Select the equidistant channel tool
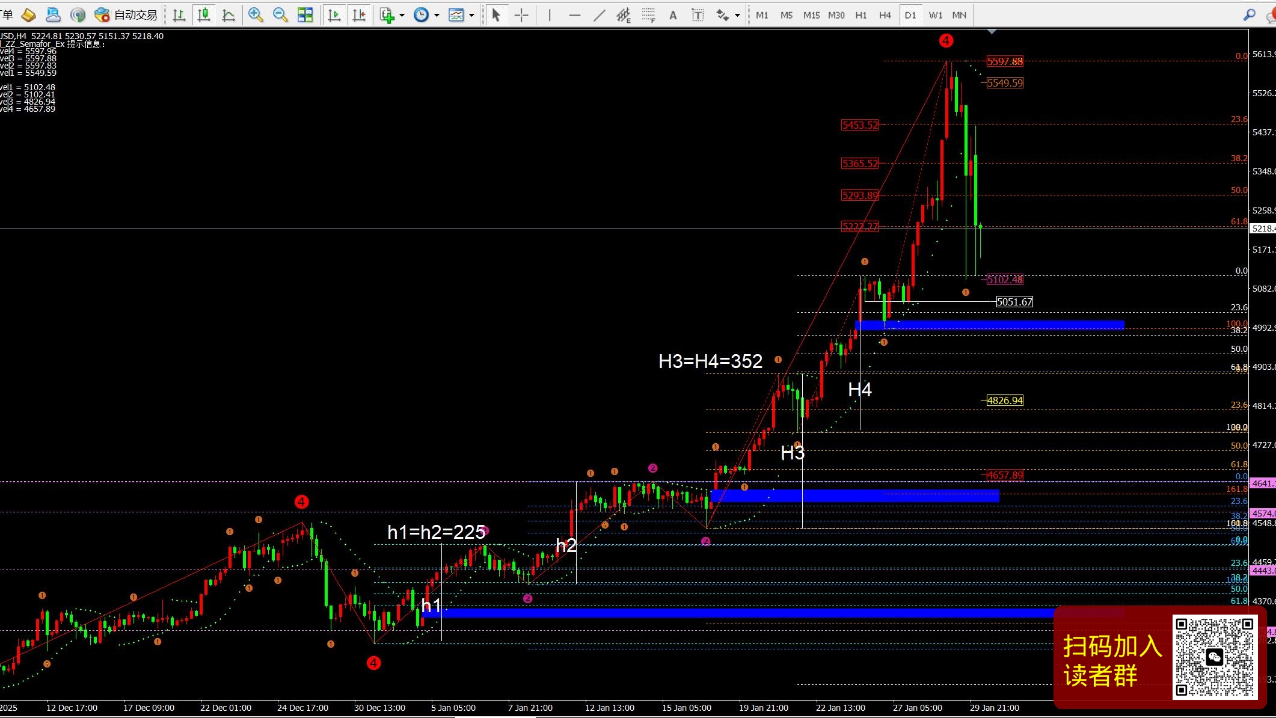The image size is (1276, 718). point(623,15)
